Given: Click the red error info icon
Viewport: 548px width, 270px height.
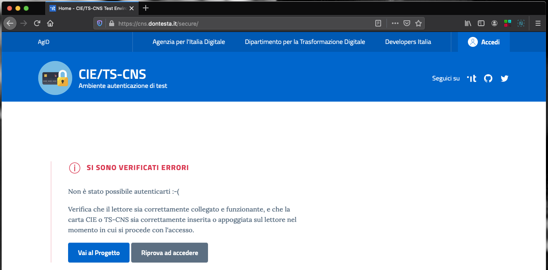Looking at the screenshot, I should tap(74, 168).
